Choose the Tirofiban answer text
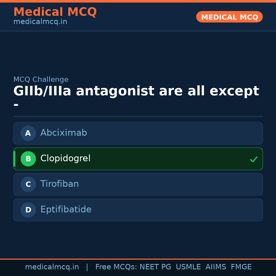 click(x=60, y=184)
